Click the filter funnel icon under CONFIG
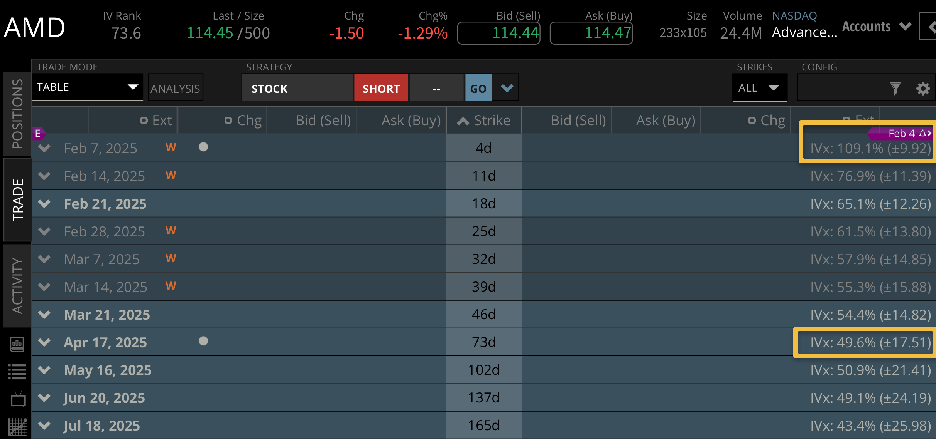The height and width of the screenshot is (439, 936). click(x=896, y=88)
